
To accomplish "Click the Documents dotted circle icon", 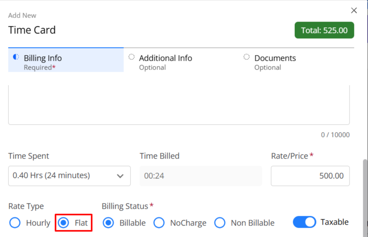I will tap(246, 57).
